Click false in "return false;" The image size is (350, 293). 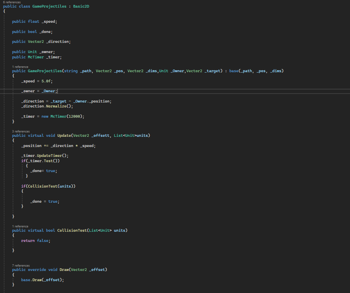point(43,241)
